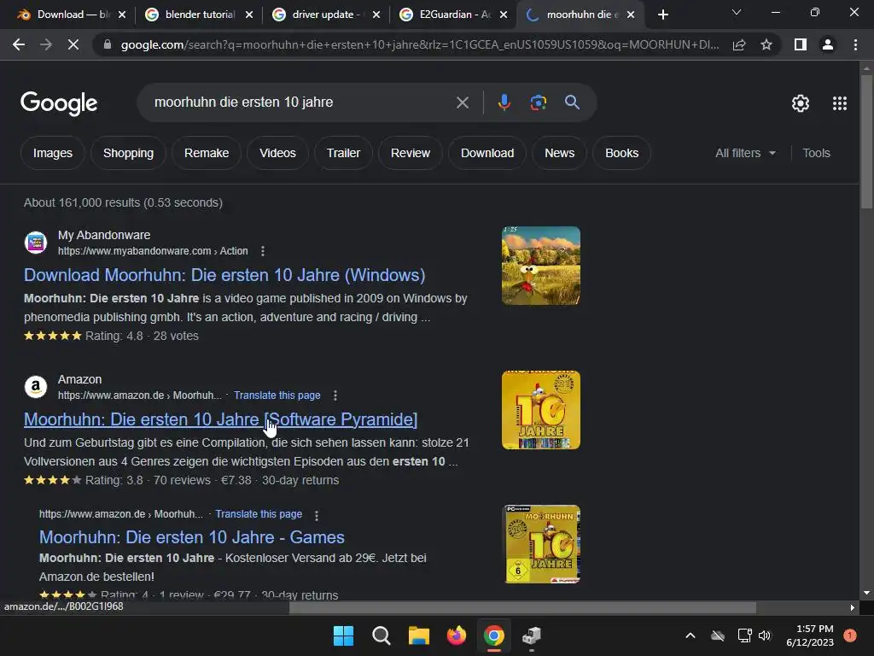Go back to the previous page
The width and height of the screenshot is (874, 656).
(19, 44)
